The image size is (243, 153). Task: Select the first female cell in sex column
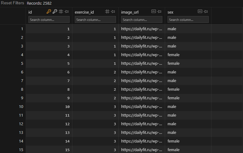pyautogui.click(x=174, y=55)
